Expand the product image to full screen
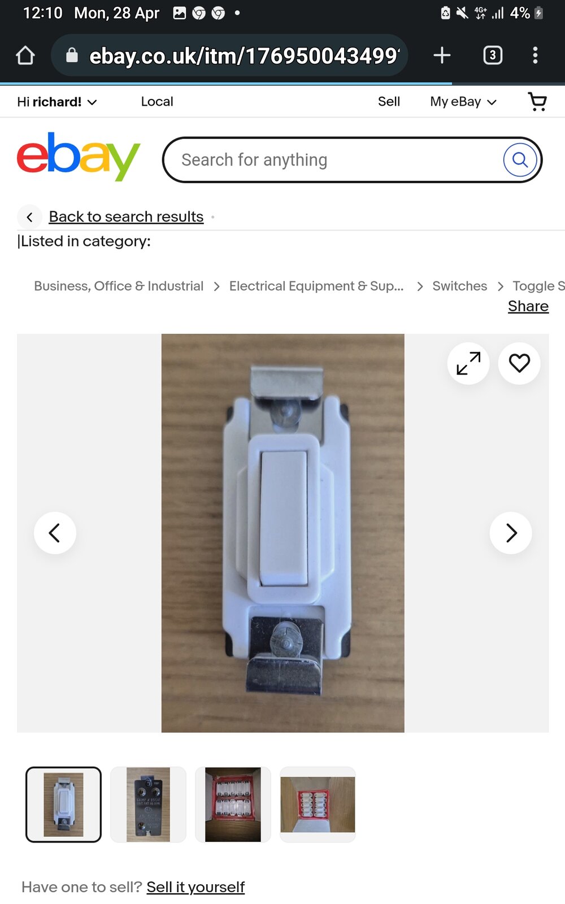 coord(468,363)
